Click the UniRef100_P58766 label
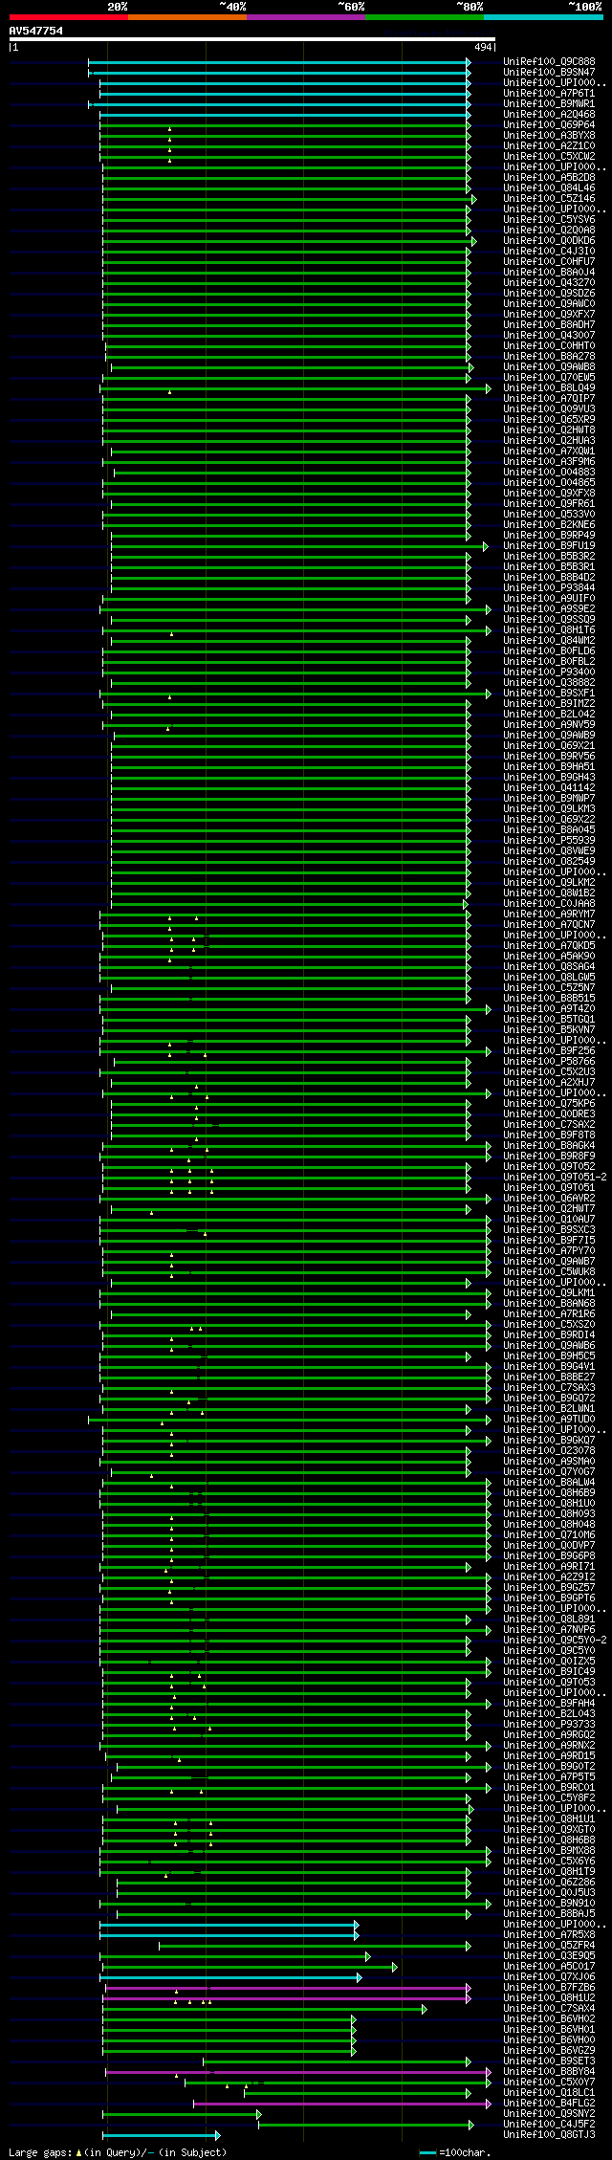The image size is (612, 2160). (549, 1061)
